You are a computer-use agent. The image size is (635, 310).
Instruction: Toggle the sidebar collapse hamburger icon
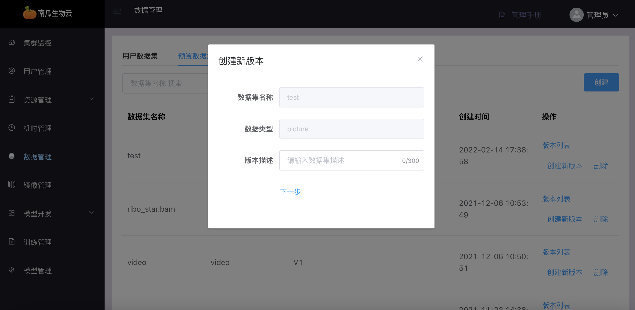117,10
